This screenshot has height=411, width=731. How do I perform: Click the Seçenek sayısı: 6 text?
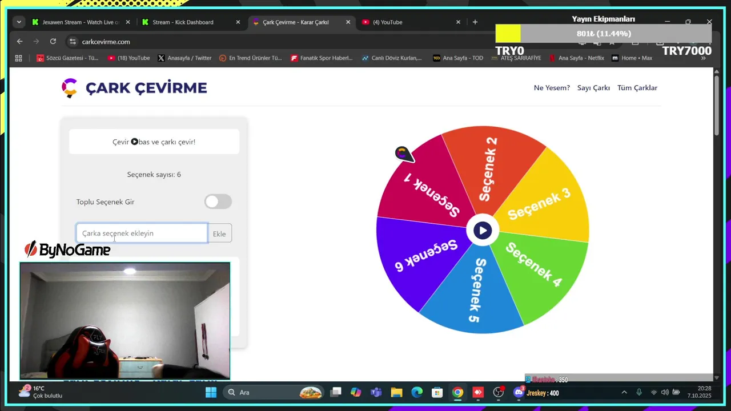[154, 175]
